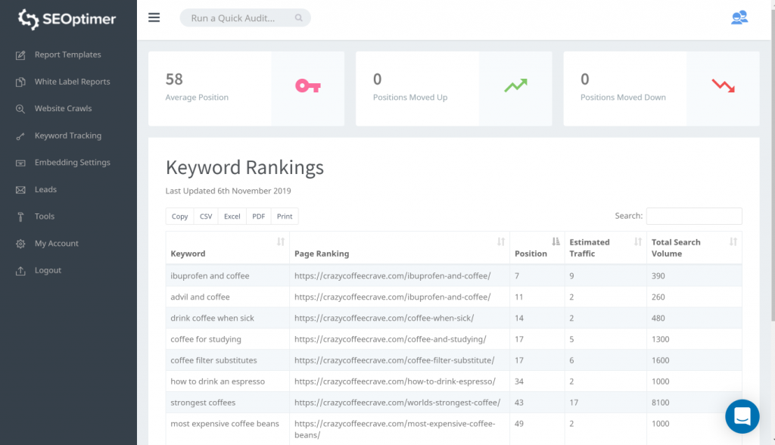Open Report Templates in sidebar

click(67, 54)
